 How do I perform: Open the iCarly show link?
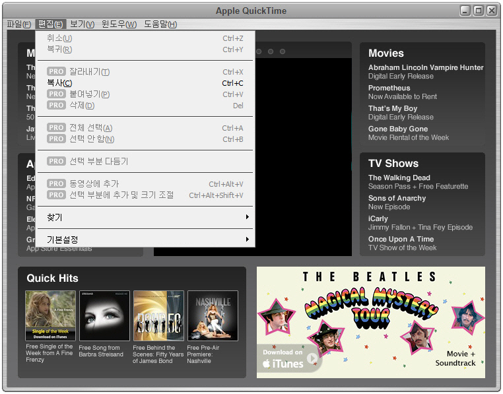point(378,218)
